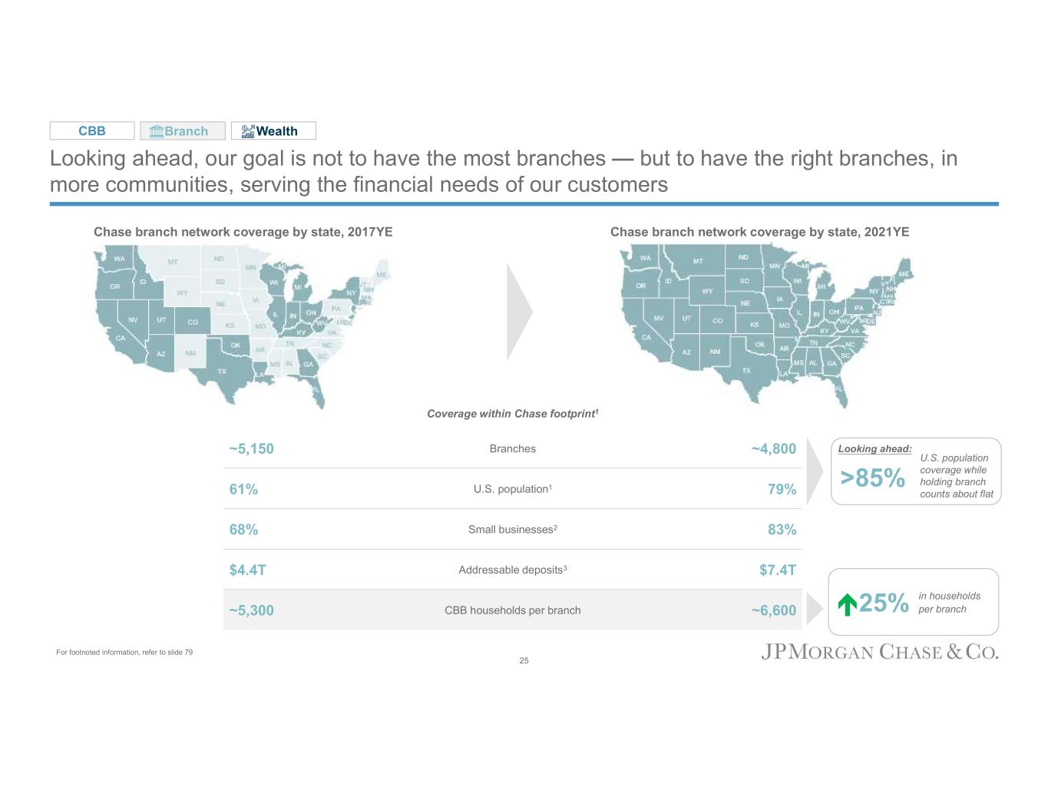Click the JPMorgan Chase & Co. logo

tap(879, 652)
